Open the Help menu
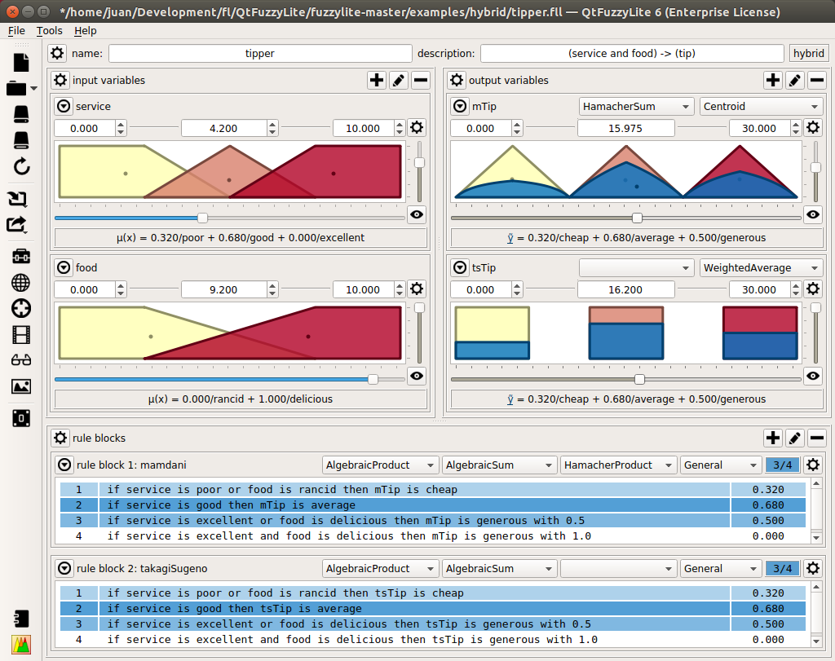Viewport: 835px width, 661px height. click(x=85, y=31)
